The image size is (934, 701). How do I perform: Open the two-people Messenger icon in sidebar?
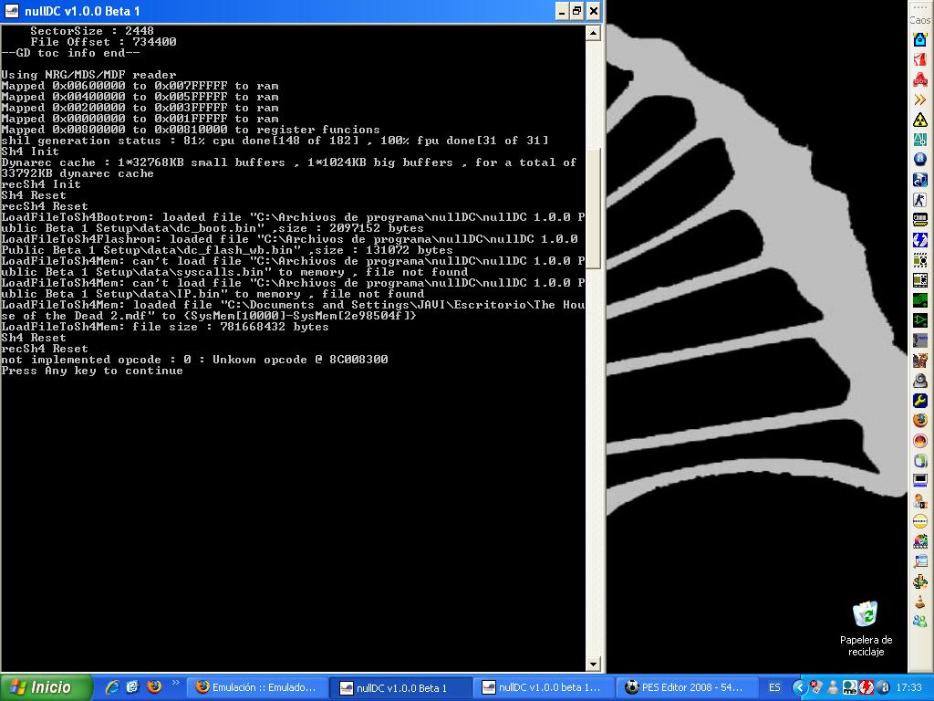pos(920,622)
